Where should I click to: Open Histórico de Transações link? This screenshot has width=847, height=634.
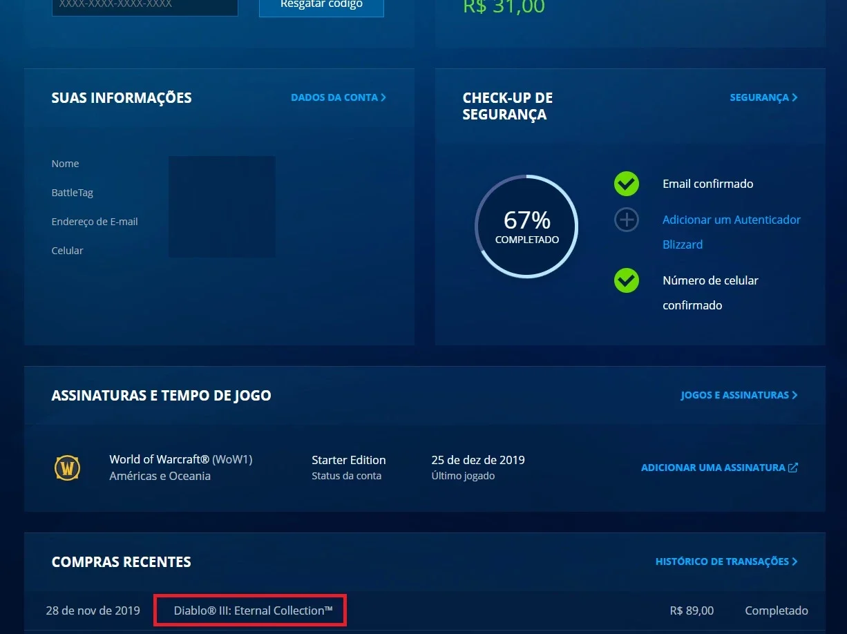(726, 561)
